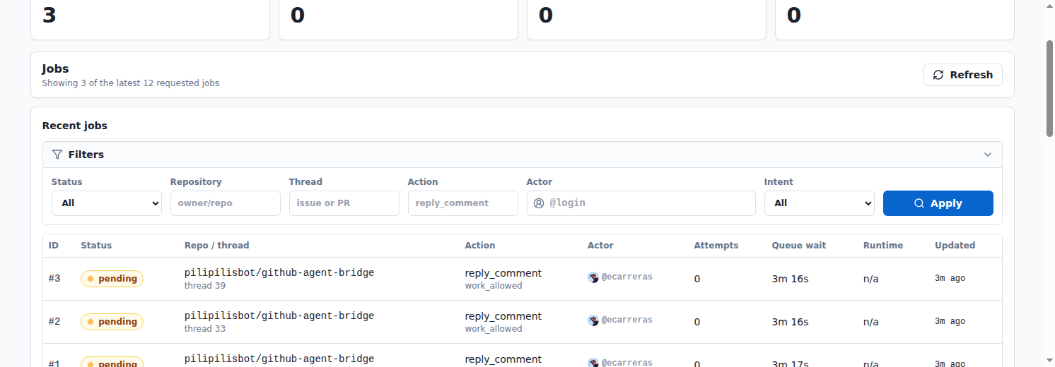
Task: Open the Status filter dropdown
Action: click(x=107, y=203)
